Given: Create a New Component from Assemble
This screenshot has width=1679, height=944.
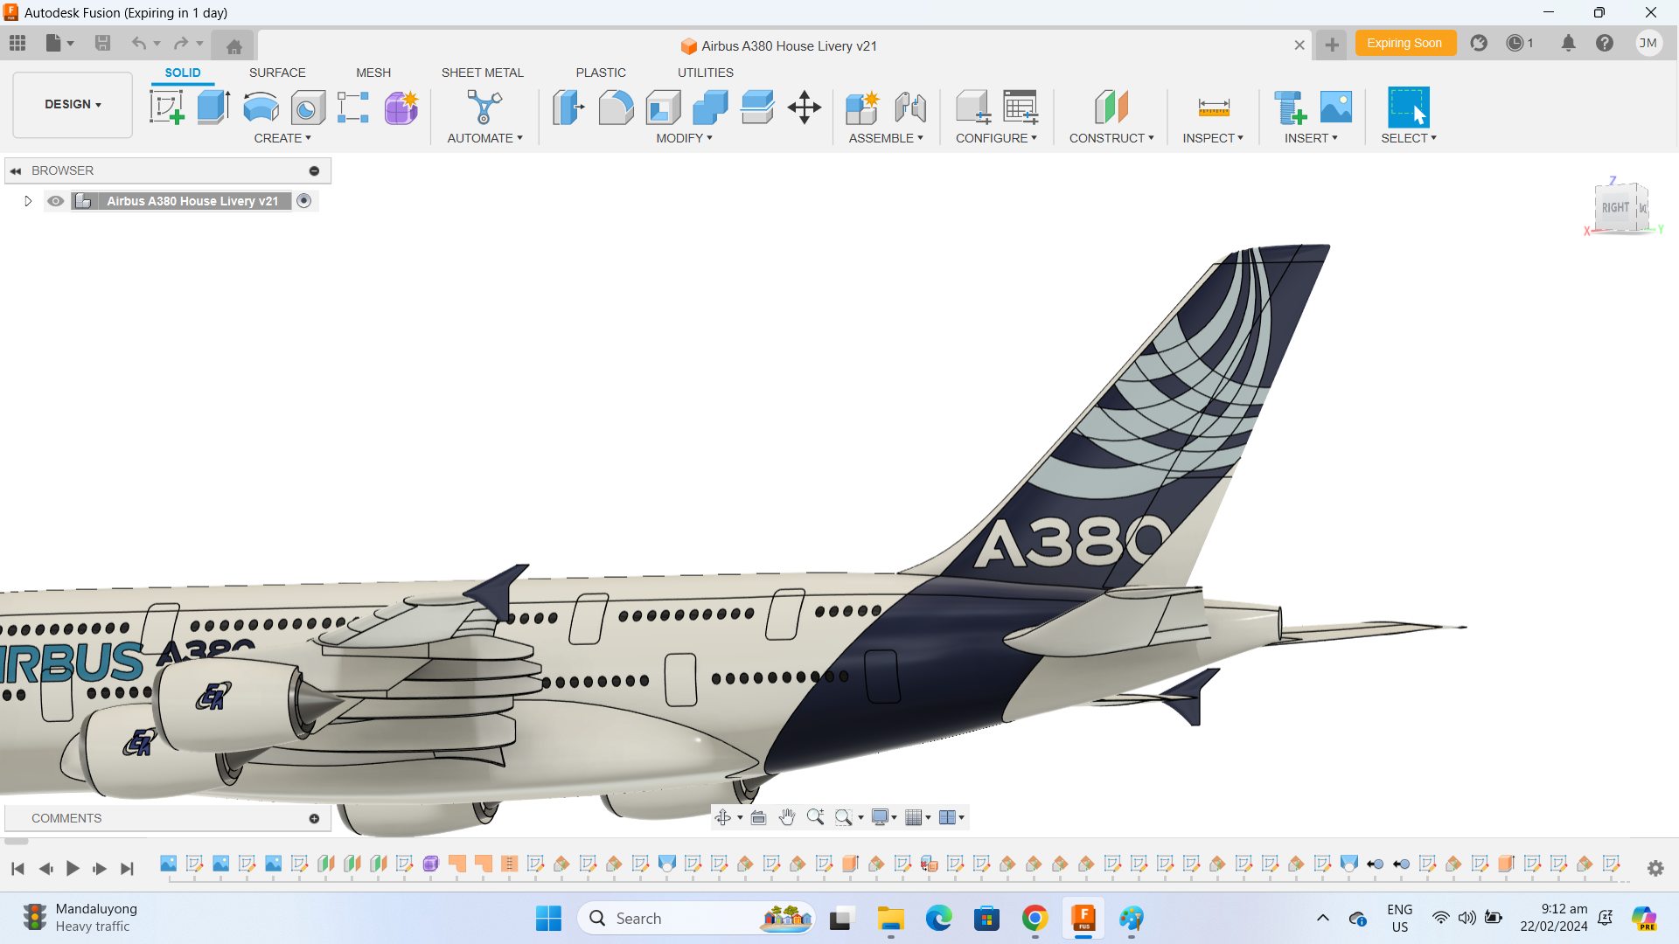Looking at the screenshot, I should point(861,107).
